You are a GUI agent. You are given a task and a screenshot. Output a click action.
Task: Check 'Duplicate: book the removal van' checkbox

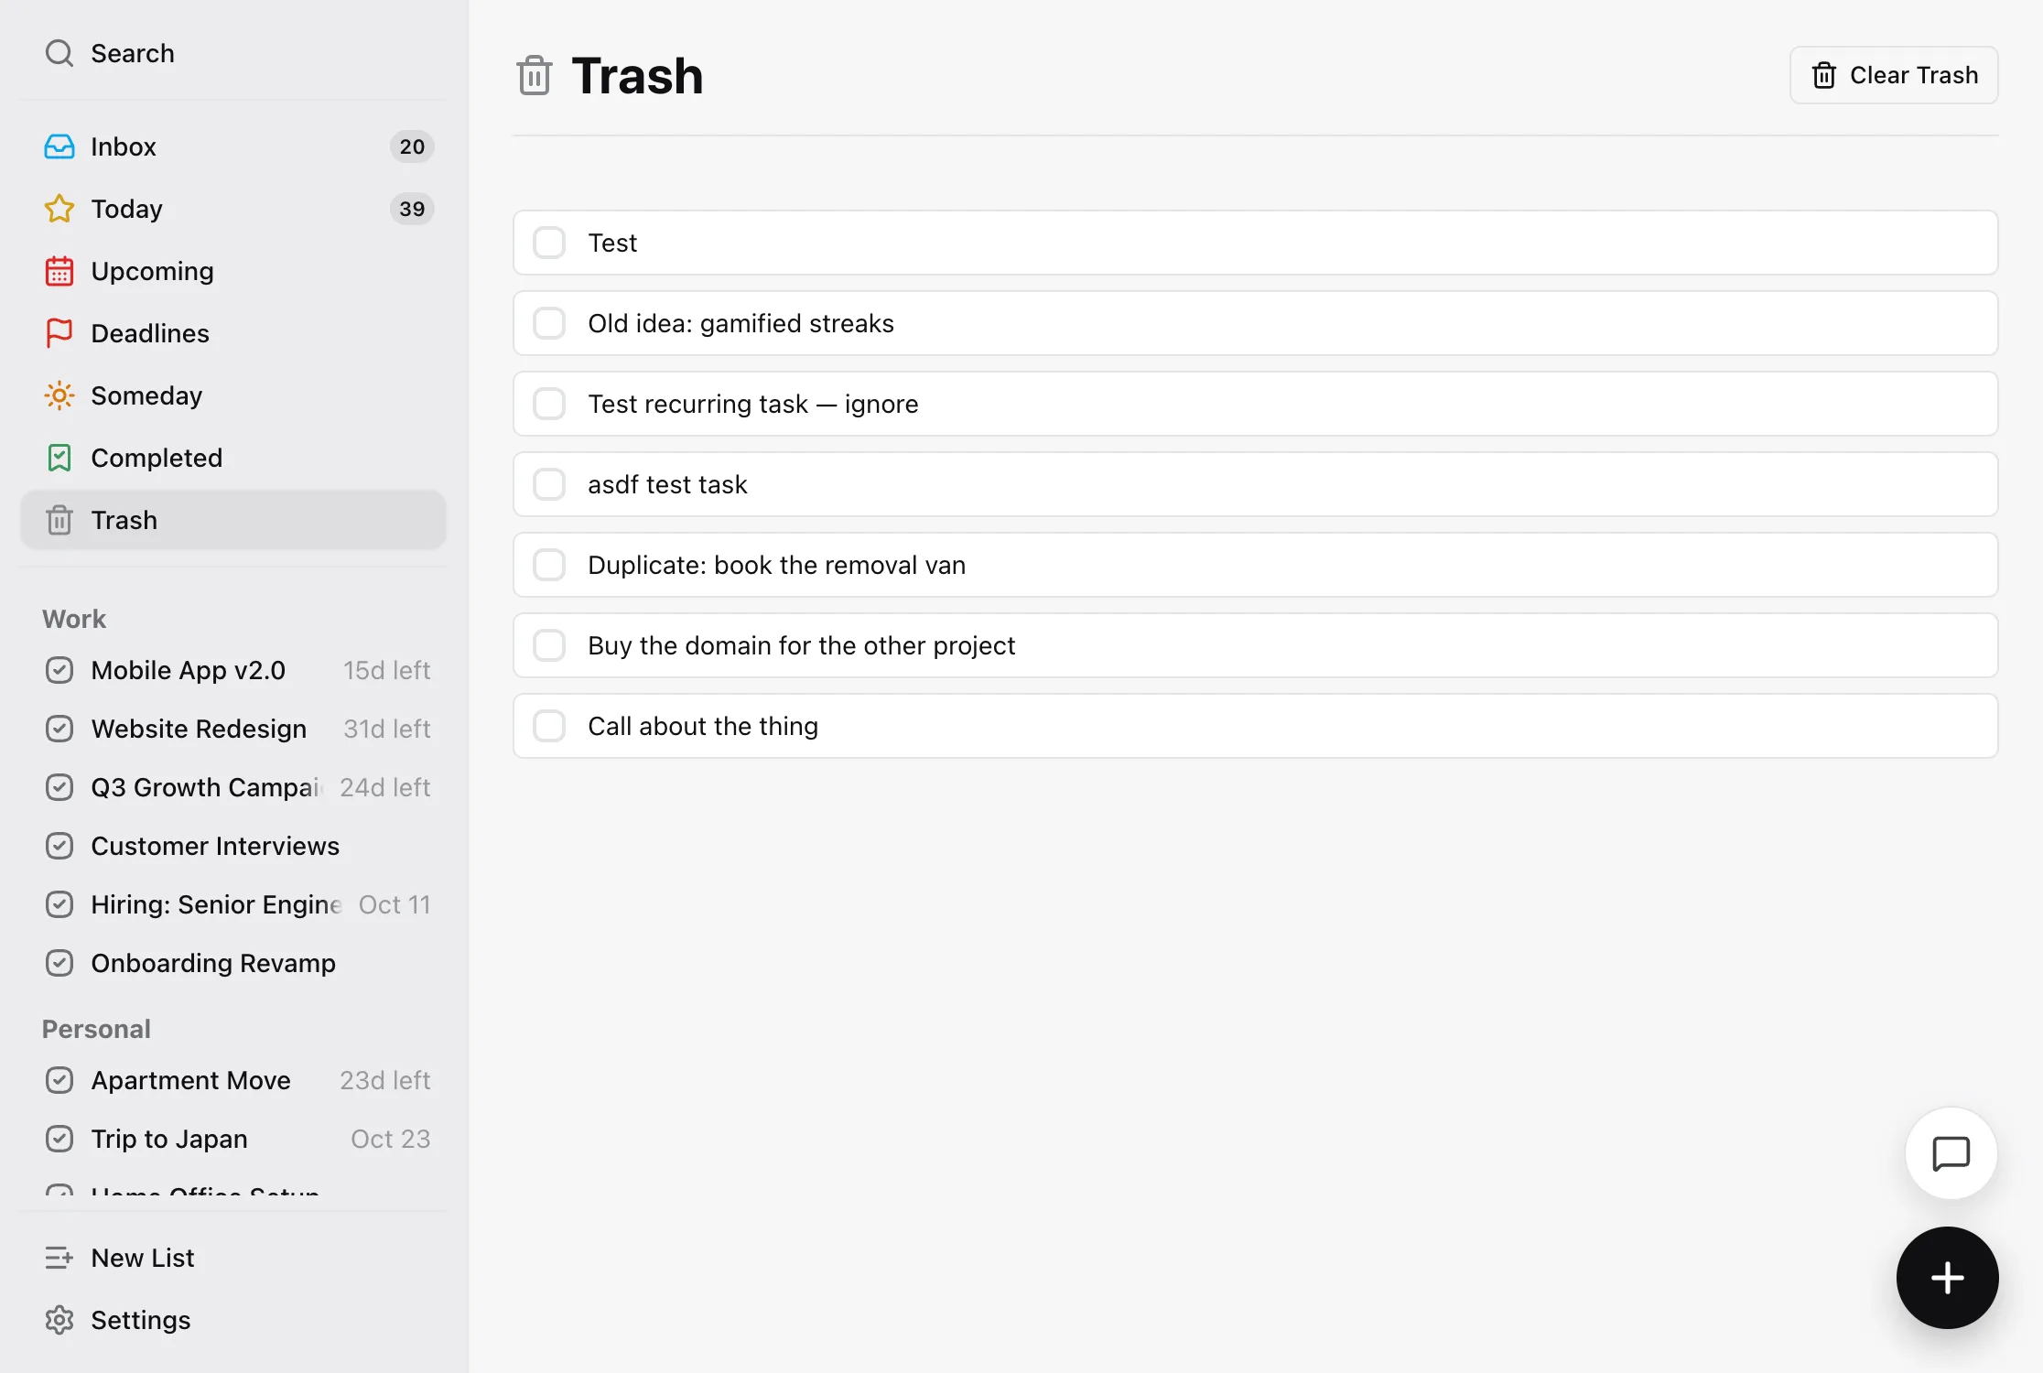pos(549,565)
